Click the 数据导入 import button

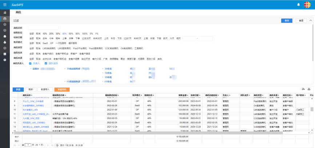[45, 89]
